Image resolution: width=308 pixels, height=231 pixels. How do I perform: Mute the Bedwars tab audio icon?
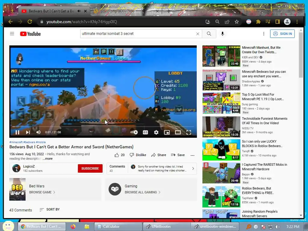pos(79,11)
